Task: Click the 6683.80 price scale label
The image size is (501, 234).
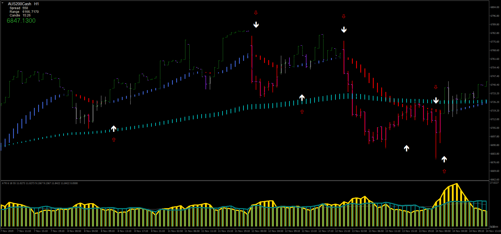Action: pyautogui.click(x=495, y=154)
